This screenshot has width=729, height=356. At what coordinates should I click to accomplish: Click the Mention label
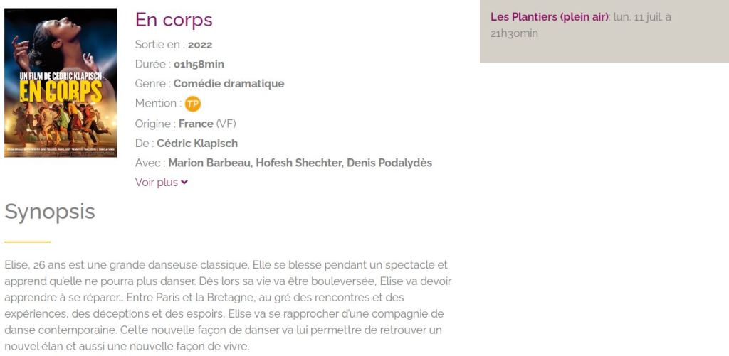[155, 104]
